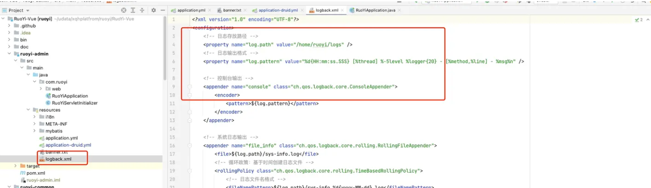This screenshot has height=188, width=651.
Task: Expand the target folder
Action: coord(16,166)
